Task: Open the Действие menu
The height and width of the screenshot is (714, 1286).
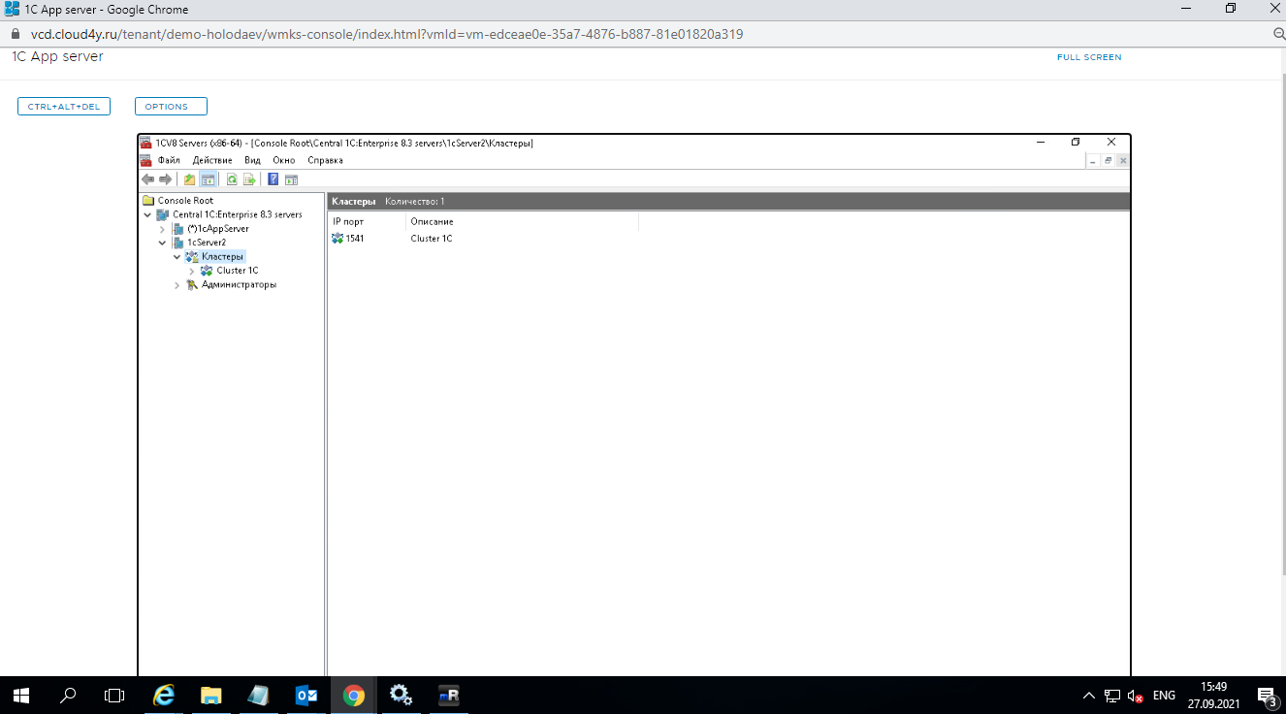Action: coord(212,160)
